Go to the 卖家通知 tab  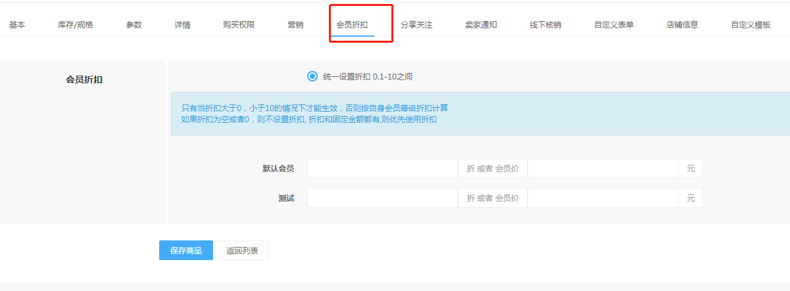point(481,25)
